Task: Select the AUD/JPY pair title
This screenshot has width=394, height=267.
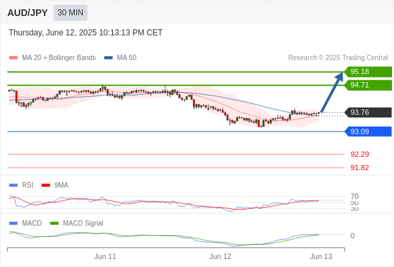Action: (x=27, y=13)
